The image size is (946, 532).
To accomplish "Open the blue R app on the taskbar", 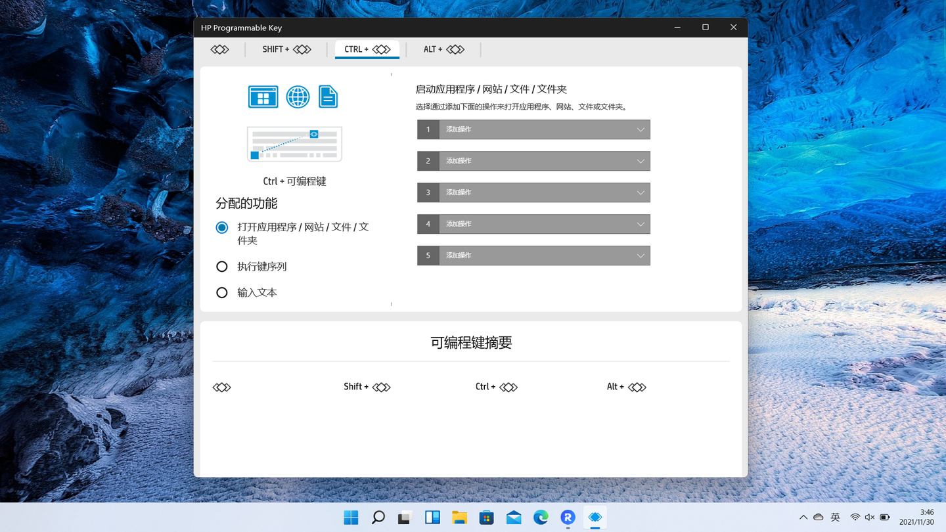I will click(568, 518).
